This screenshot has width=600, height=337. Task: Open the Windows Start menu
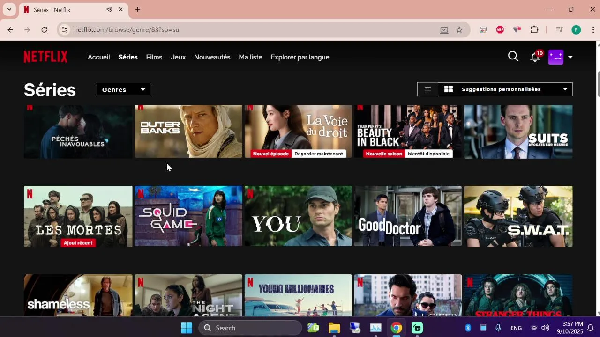coord(186,328)
